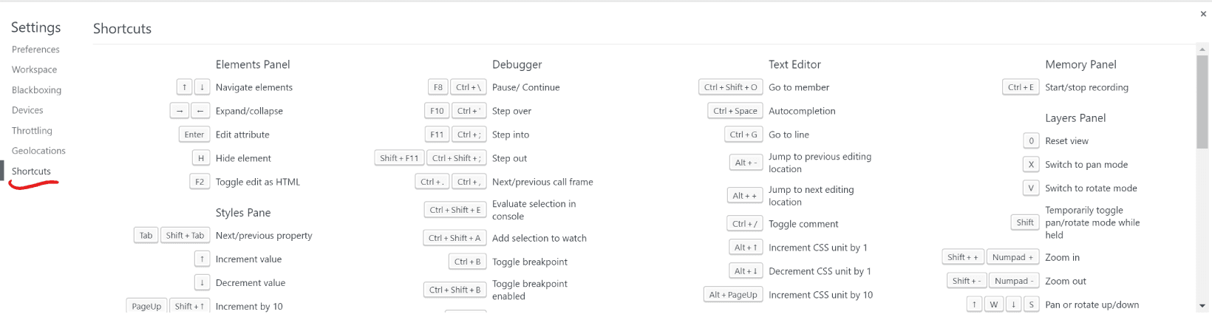This screenshot has height=320, width=1212.
Task: Click the Ctrl + B badge for Toggle breakpoint
Action: click(x=468, y=262)
